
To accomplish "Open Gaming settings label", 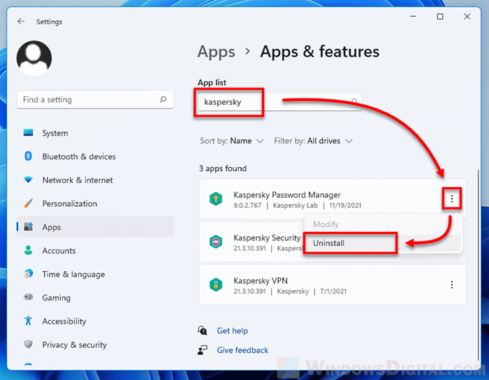I will click(x=57, y=298).
